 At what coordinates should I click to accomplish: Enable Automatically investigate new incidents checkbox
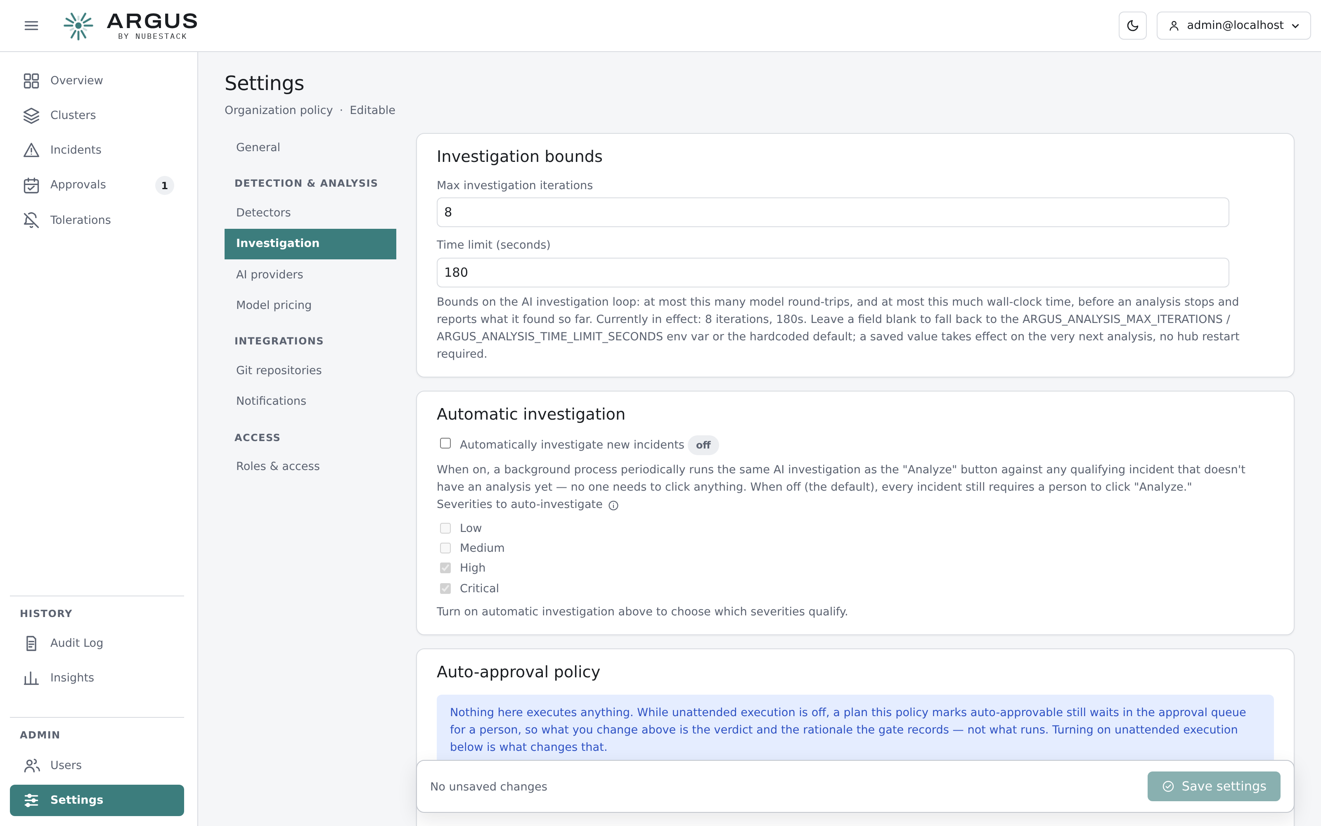point(445,444)
